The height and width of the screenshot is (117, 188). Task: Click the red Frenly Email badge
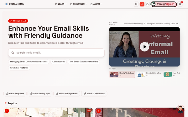(x=18, y=21)
